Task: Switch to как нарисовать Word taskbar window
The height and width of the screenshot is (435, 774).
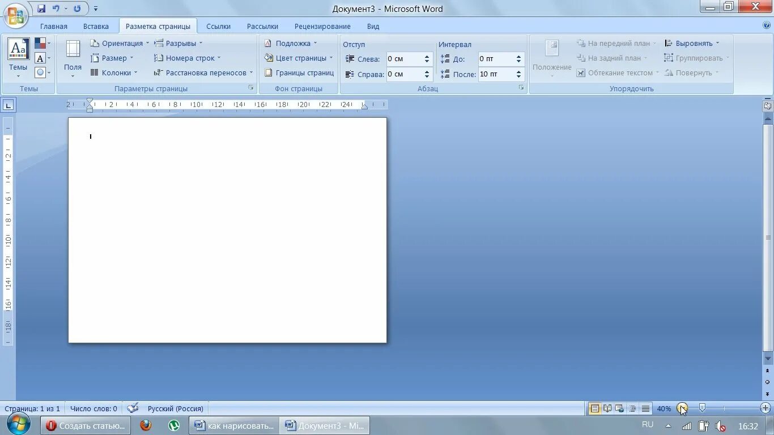Action: pyautogui.click(x=234, y=425)
